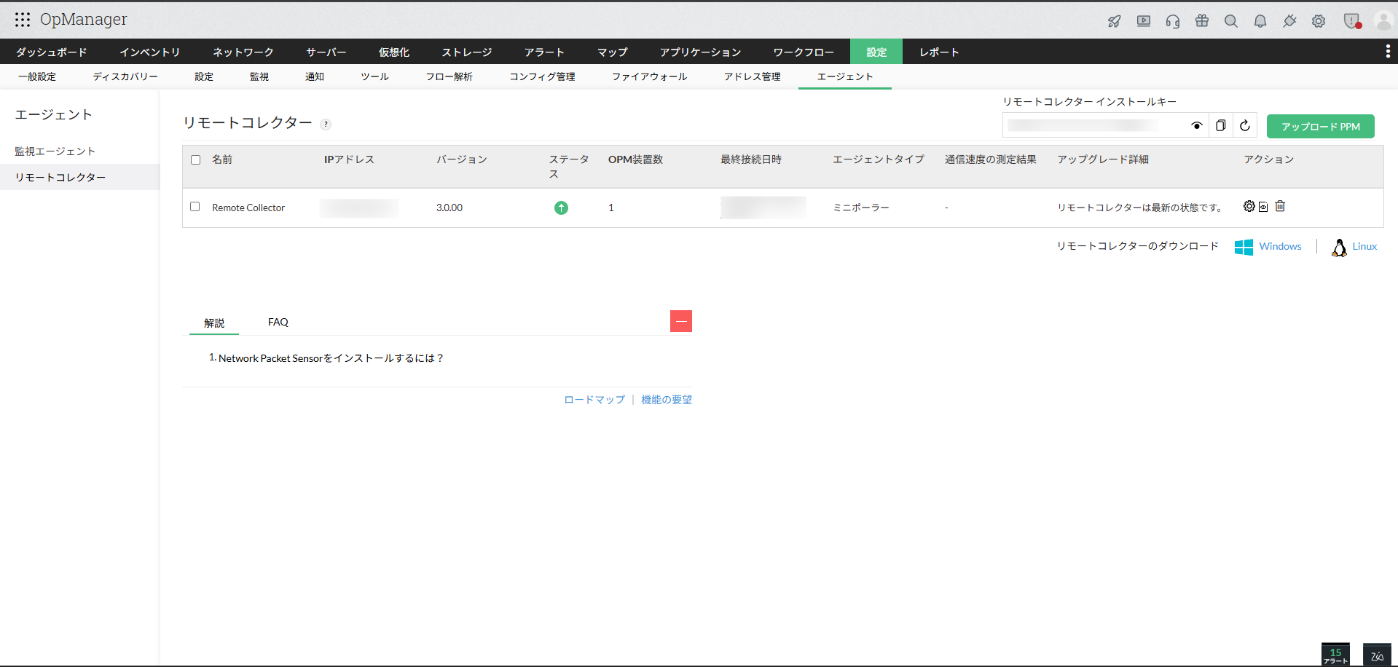Select リモートコレクター in sidebar
This screenshot has width=1398, height=667.
pos(79,177)
